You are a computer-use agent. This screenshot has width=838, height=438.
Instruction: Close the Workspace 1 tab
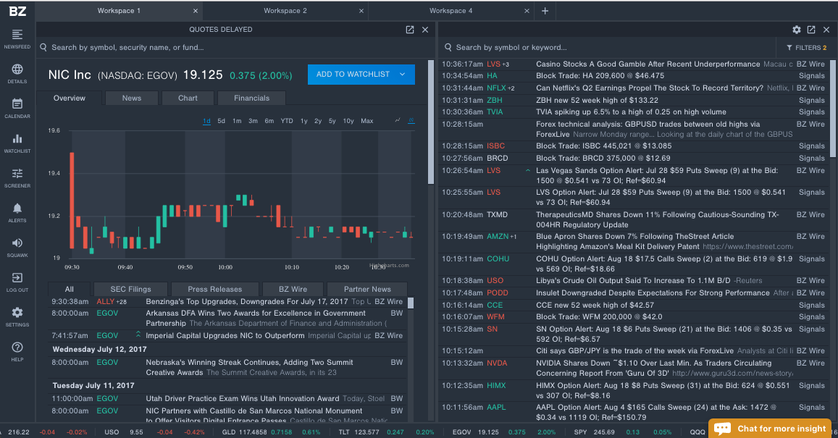196,11
